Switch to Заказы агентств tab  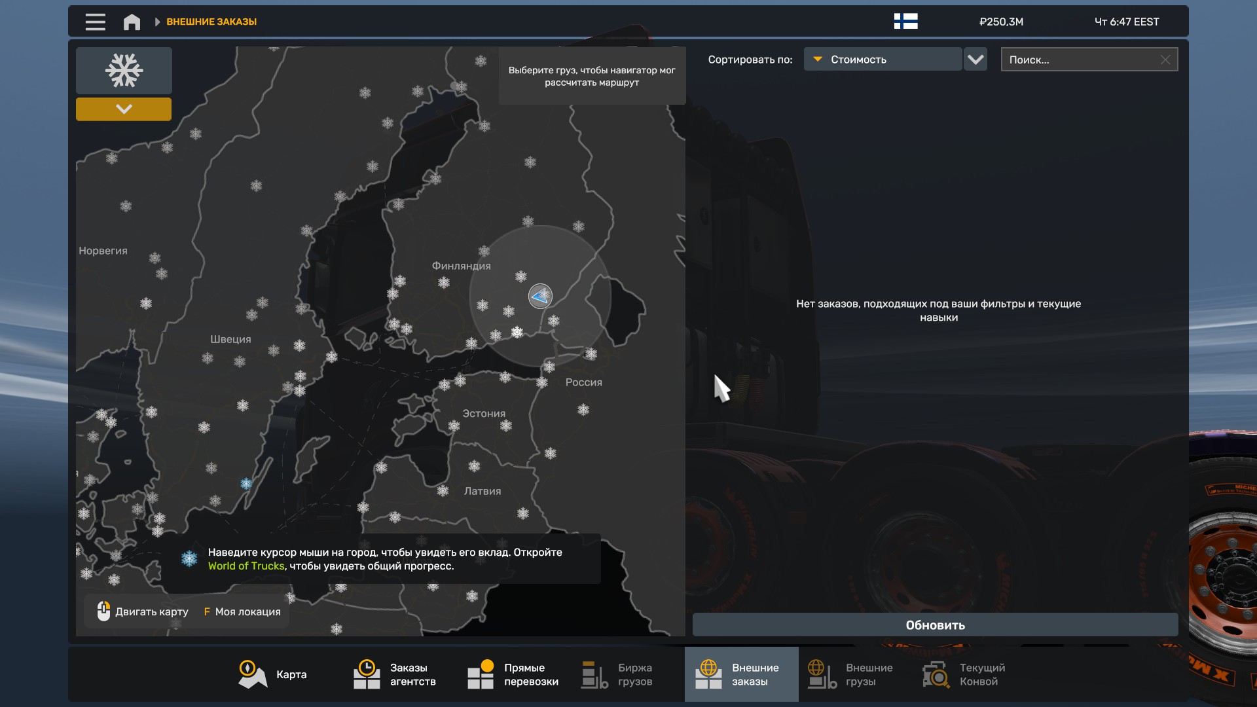click(395, 674)
